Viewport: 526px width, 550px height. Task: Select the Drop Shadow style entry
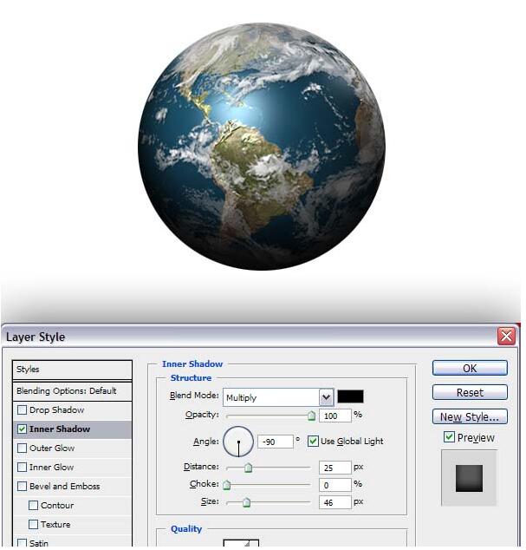[x=57, y=409]
